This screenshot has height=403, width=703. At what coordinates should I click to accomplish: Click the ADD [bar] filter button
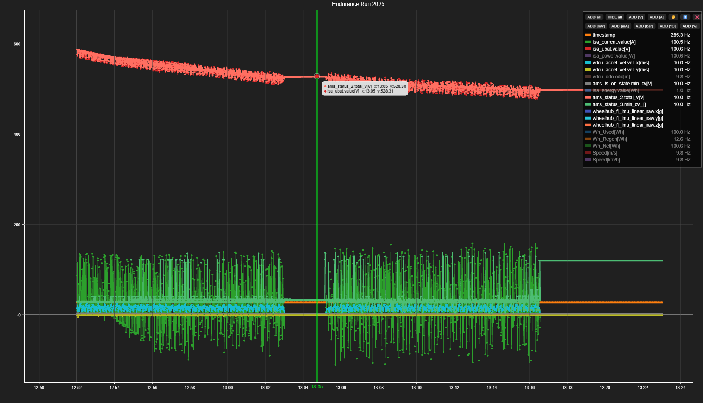pyautogui.click(x=644, y=26)
